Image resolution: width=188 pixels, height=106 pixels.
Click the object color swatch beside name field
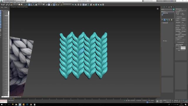(174, 9)
